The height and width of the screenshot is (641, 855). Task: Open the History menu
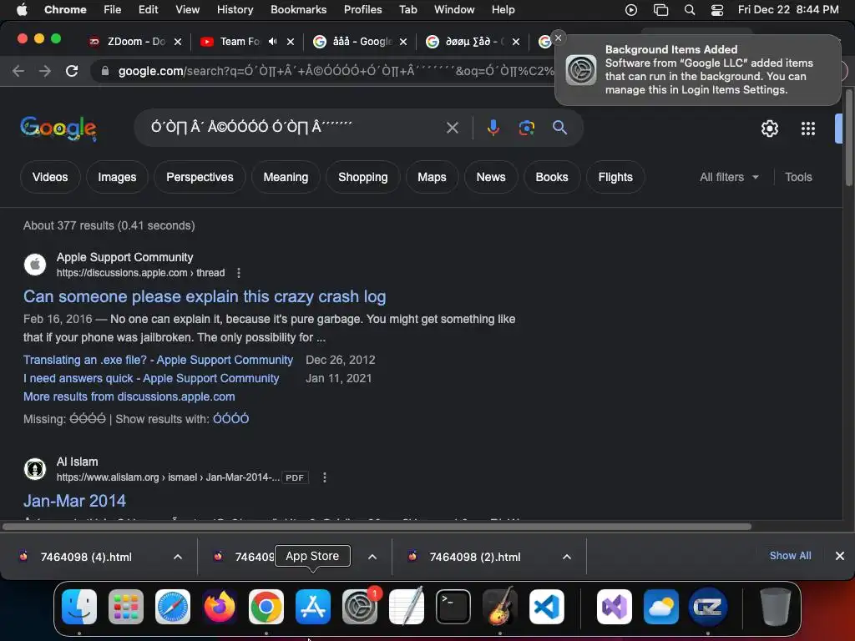(235, 10)
